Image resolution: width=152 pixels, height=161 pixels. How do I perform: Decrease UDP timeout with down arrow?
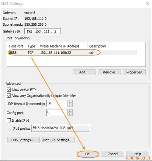[70, 105]
